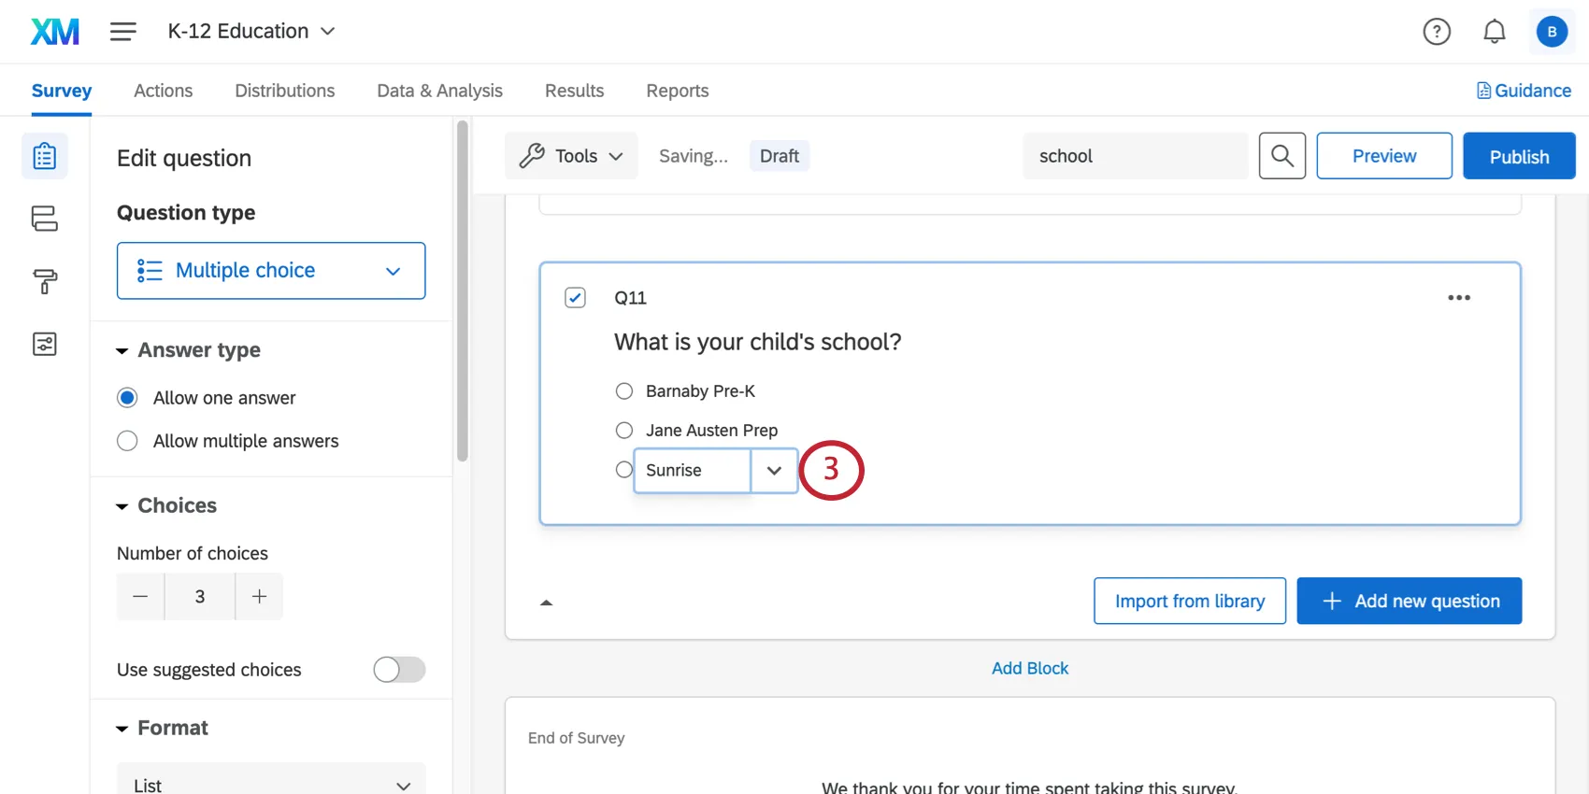Check the Q11 question checkbox

[575, 298]
